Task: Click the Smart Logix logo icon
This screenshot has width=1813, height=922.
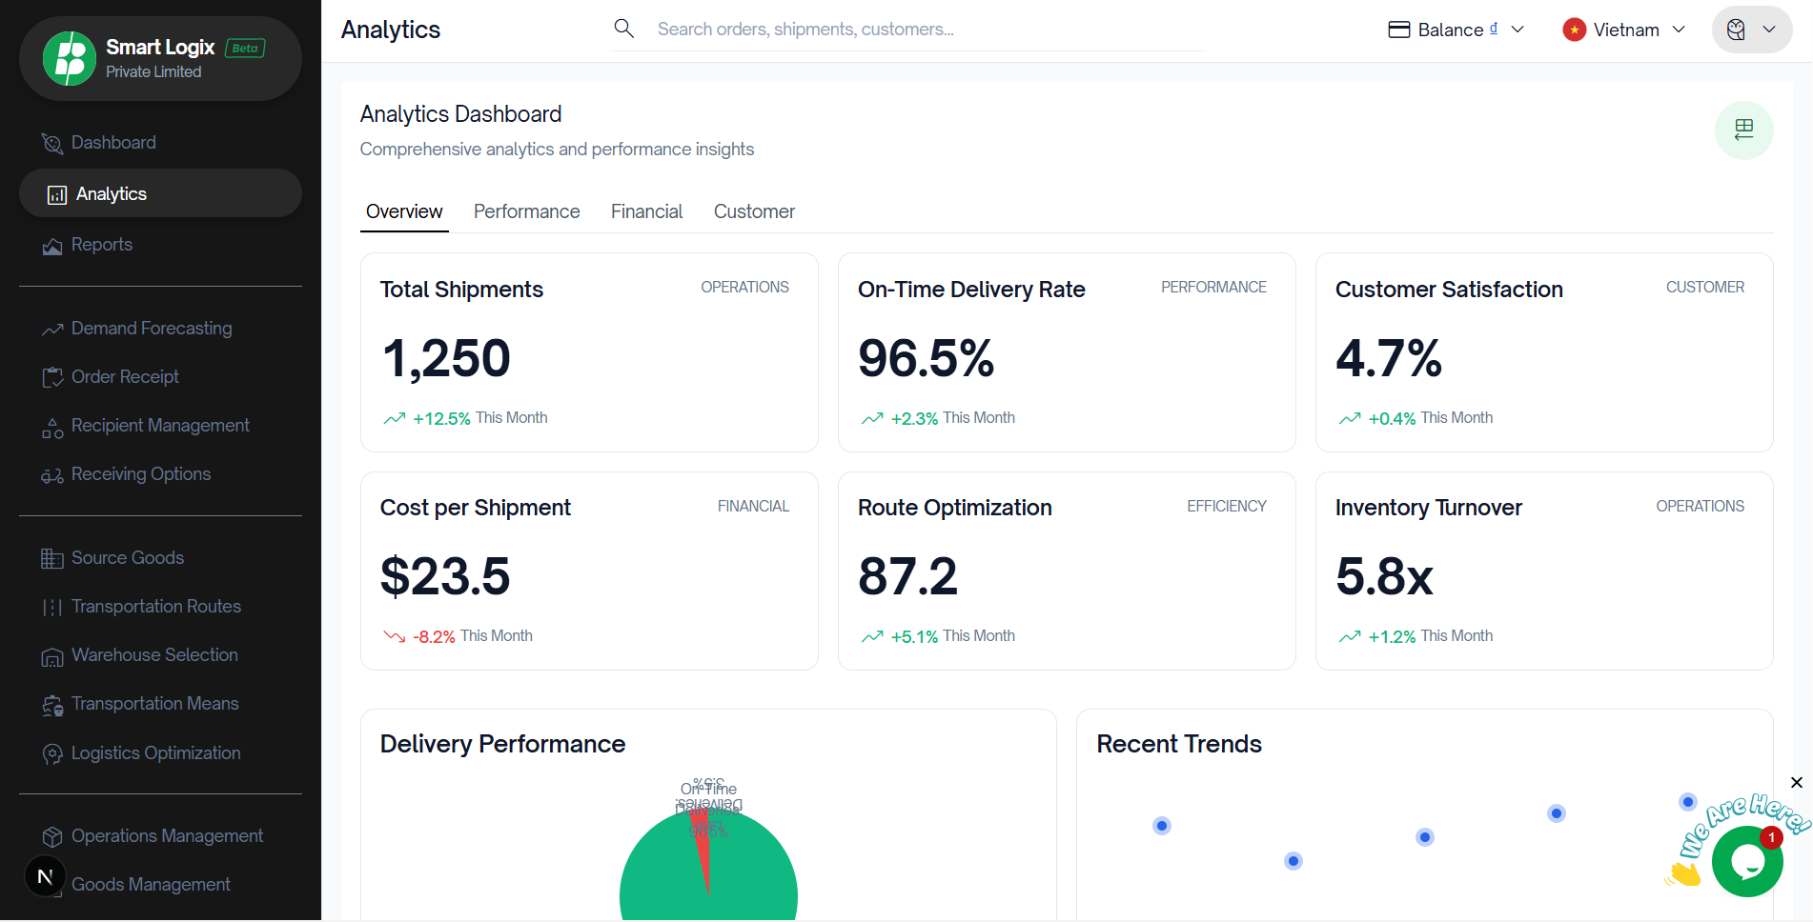Action: click(70, 59)
